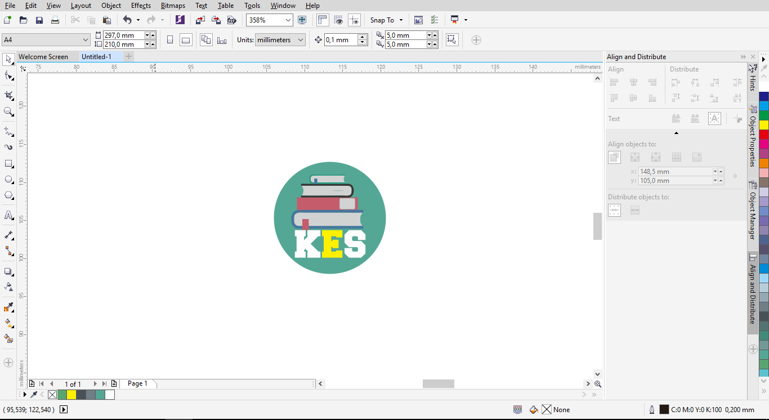Select the Parallel Dimension tool
This screenshot has height=420, width=769.
[x=8, y=235]
